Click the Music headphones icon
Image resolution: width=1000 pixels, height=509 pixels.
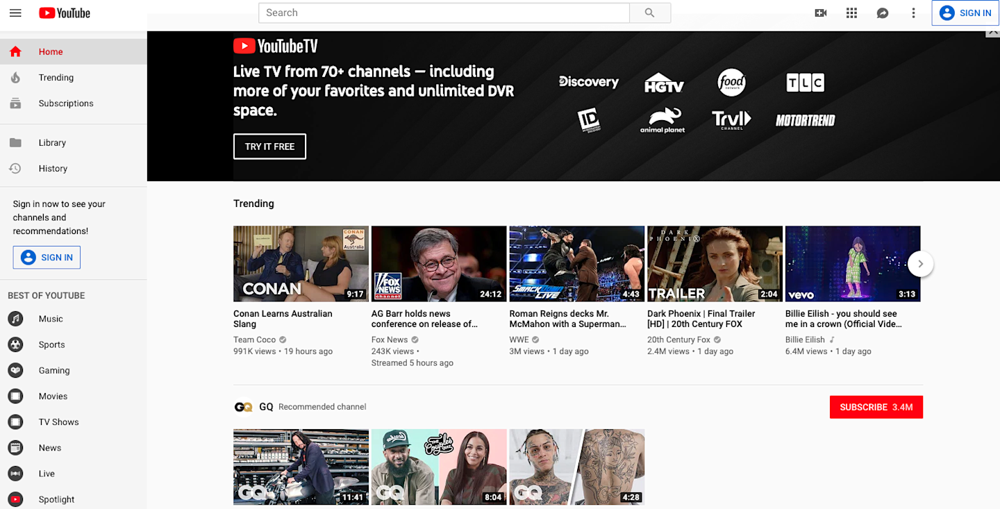15,319
